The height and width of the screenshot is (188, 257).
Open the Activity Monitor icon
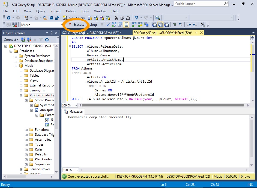tap(158, 18)
